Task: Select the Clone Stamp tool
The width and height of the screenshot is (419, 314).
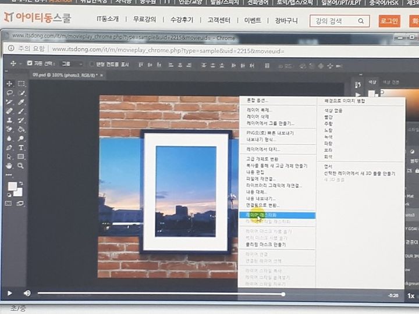Action: (x=9, y=120)
